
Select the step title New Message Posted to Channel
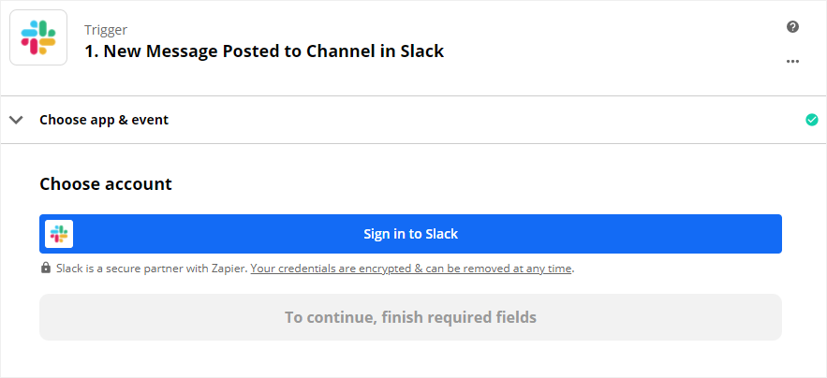226,51
